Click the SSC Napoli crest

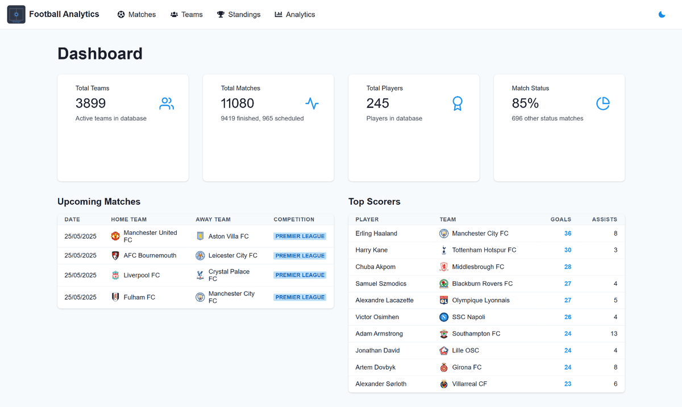[x=444, y=317]
